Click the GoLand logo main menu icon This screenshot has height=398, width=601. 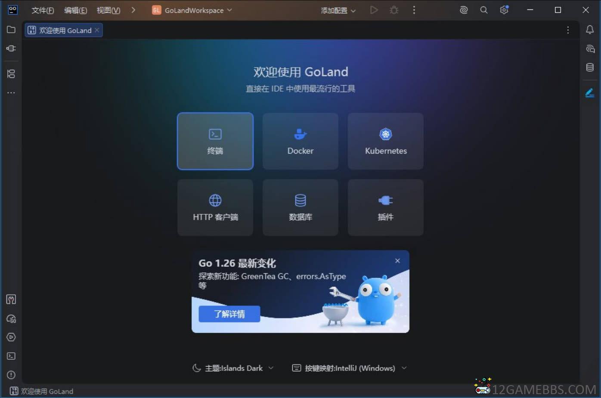pos(13,10)
